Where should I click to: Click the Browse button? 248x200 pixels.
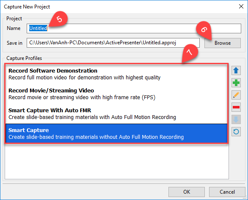[223, 43]
